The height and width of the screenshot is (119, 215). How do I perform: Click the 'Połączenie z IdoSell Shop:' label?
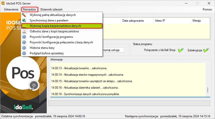(160, 50)
